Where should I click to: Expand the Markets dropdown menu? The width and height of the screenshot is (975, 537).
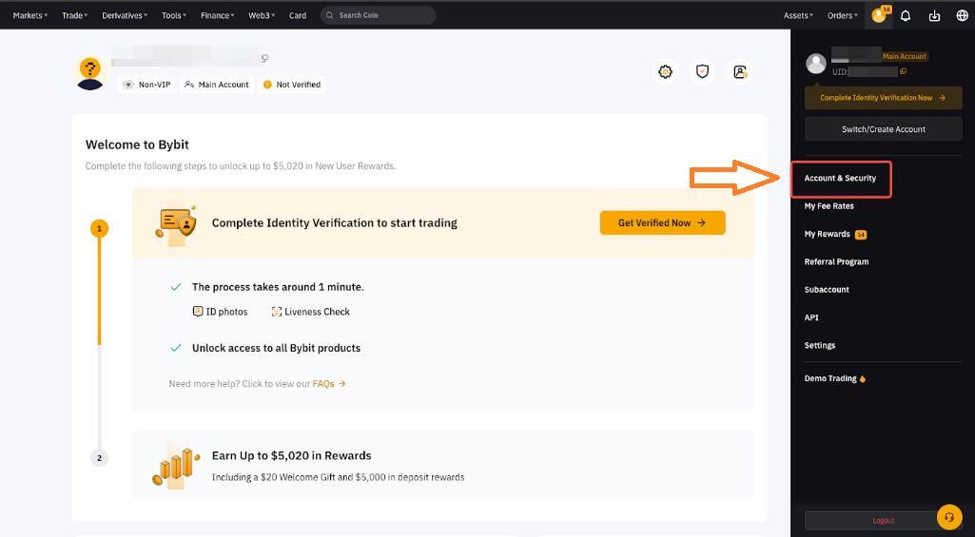click(x=29, y=15)
